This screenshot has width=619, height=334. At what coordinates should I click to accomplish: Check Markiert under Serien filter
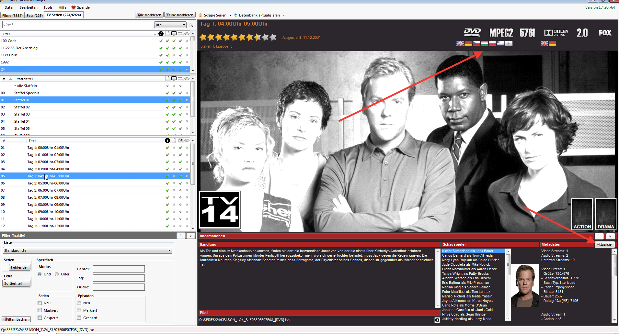(40, 310)
